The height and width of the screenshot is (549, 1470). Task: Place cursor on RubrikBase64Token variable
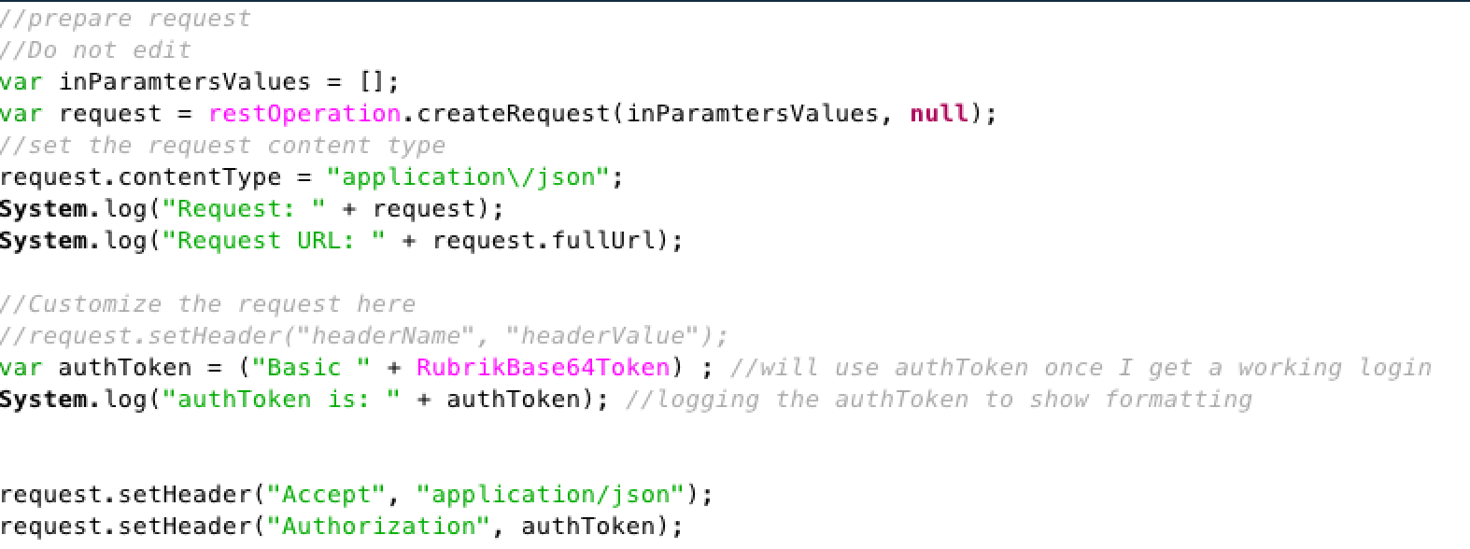543,368
